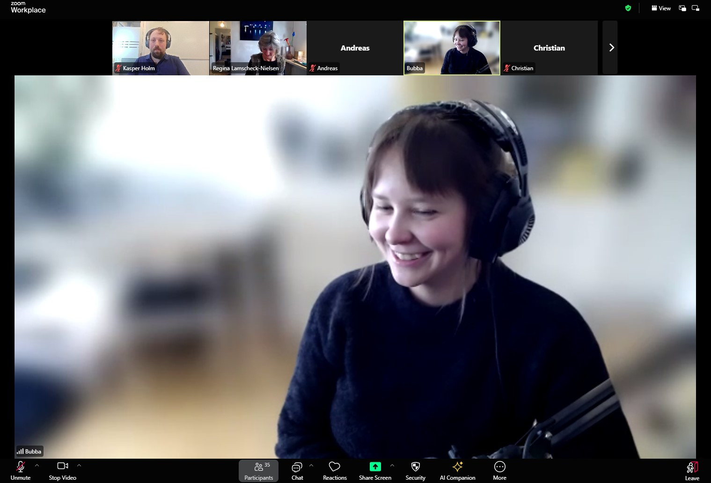The width and height of the screenshot is (711, 483).
Task: Launch the AI Companion
Action: coord(457,470)
